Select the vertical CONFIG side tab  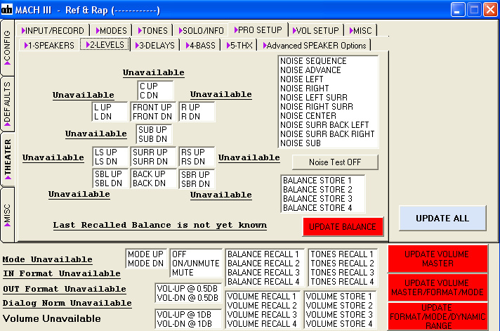pos(7,47)
